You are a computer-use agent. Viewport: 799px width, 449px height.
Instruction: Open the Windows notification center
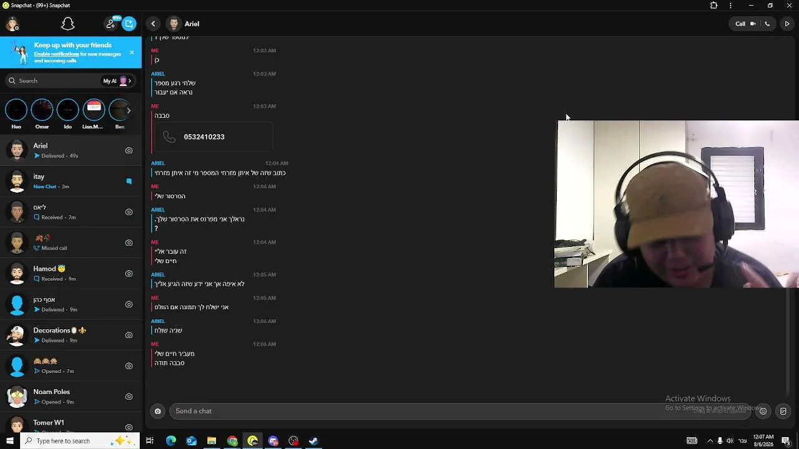coord(786,441)
